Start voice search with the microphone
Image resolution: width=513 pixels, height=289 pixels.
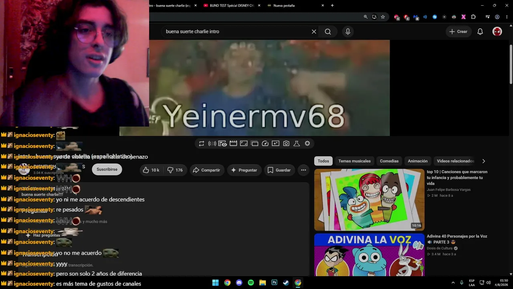(x=347, y=31)
